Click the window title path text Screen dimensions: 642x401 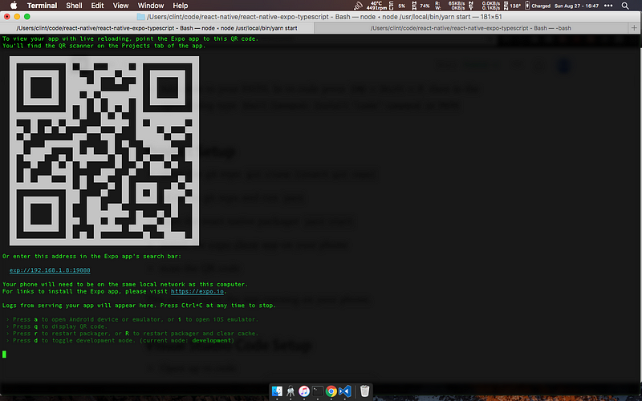pyautogui.click(x=325, y=17)
